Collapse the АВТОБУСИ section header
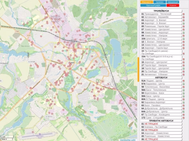Screen dimensions: 189x141 [x=161, y=78]
